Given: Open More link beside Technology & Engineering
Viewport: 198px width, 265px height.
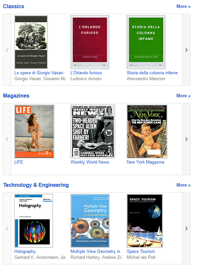Looking at the screenshot, I should pyautogui.click(x=183, y=185).
